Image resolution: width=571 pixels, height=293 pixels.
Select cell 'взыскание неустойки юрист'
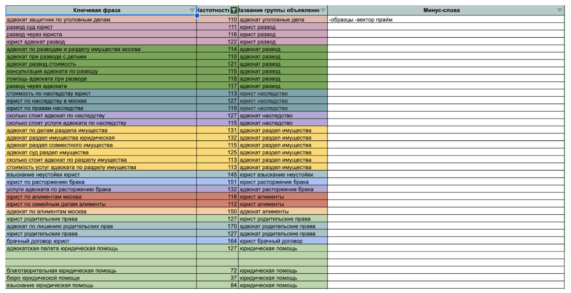101,174
